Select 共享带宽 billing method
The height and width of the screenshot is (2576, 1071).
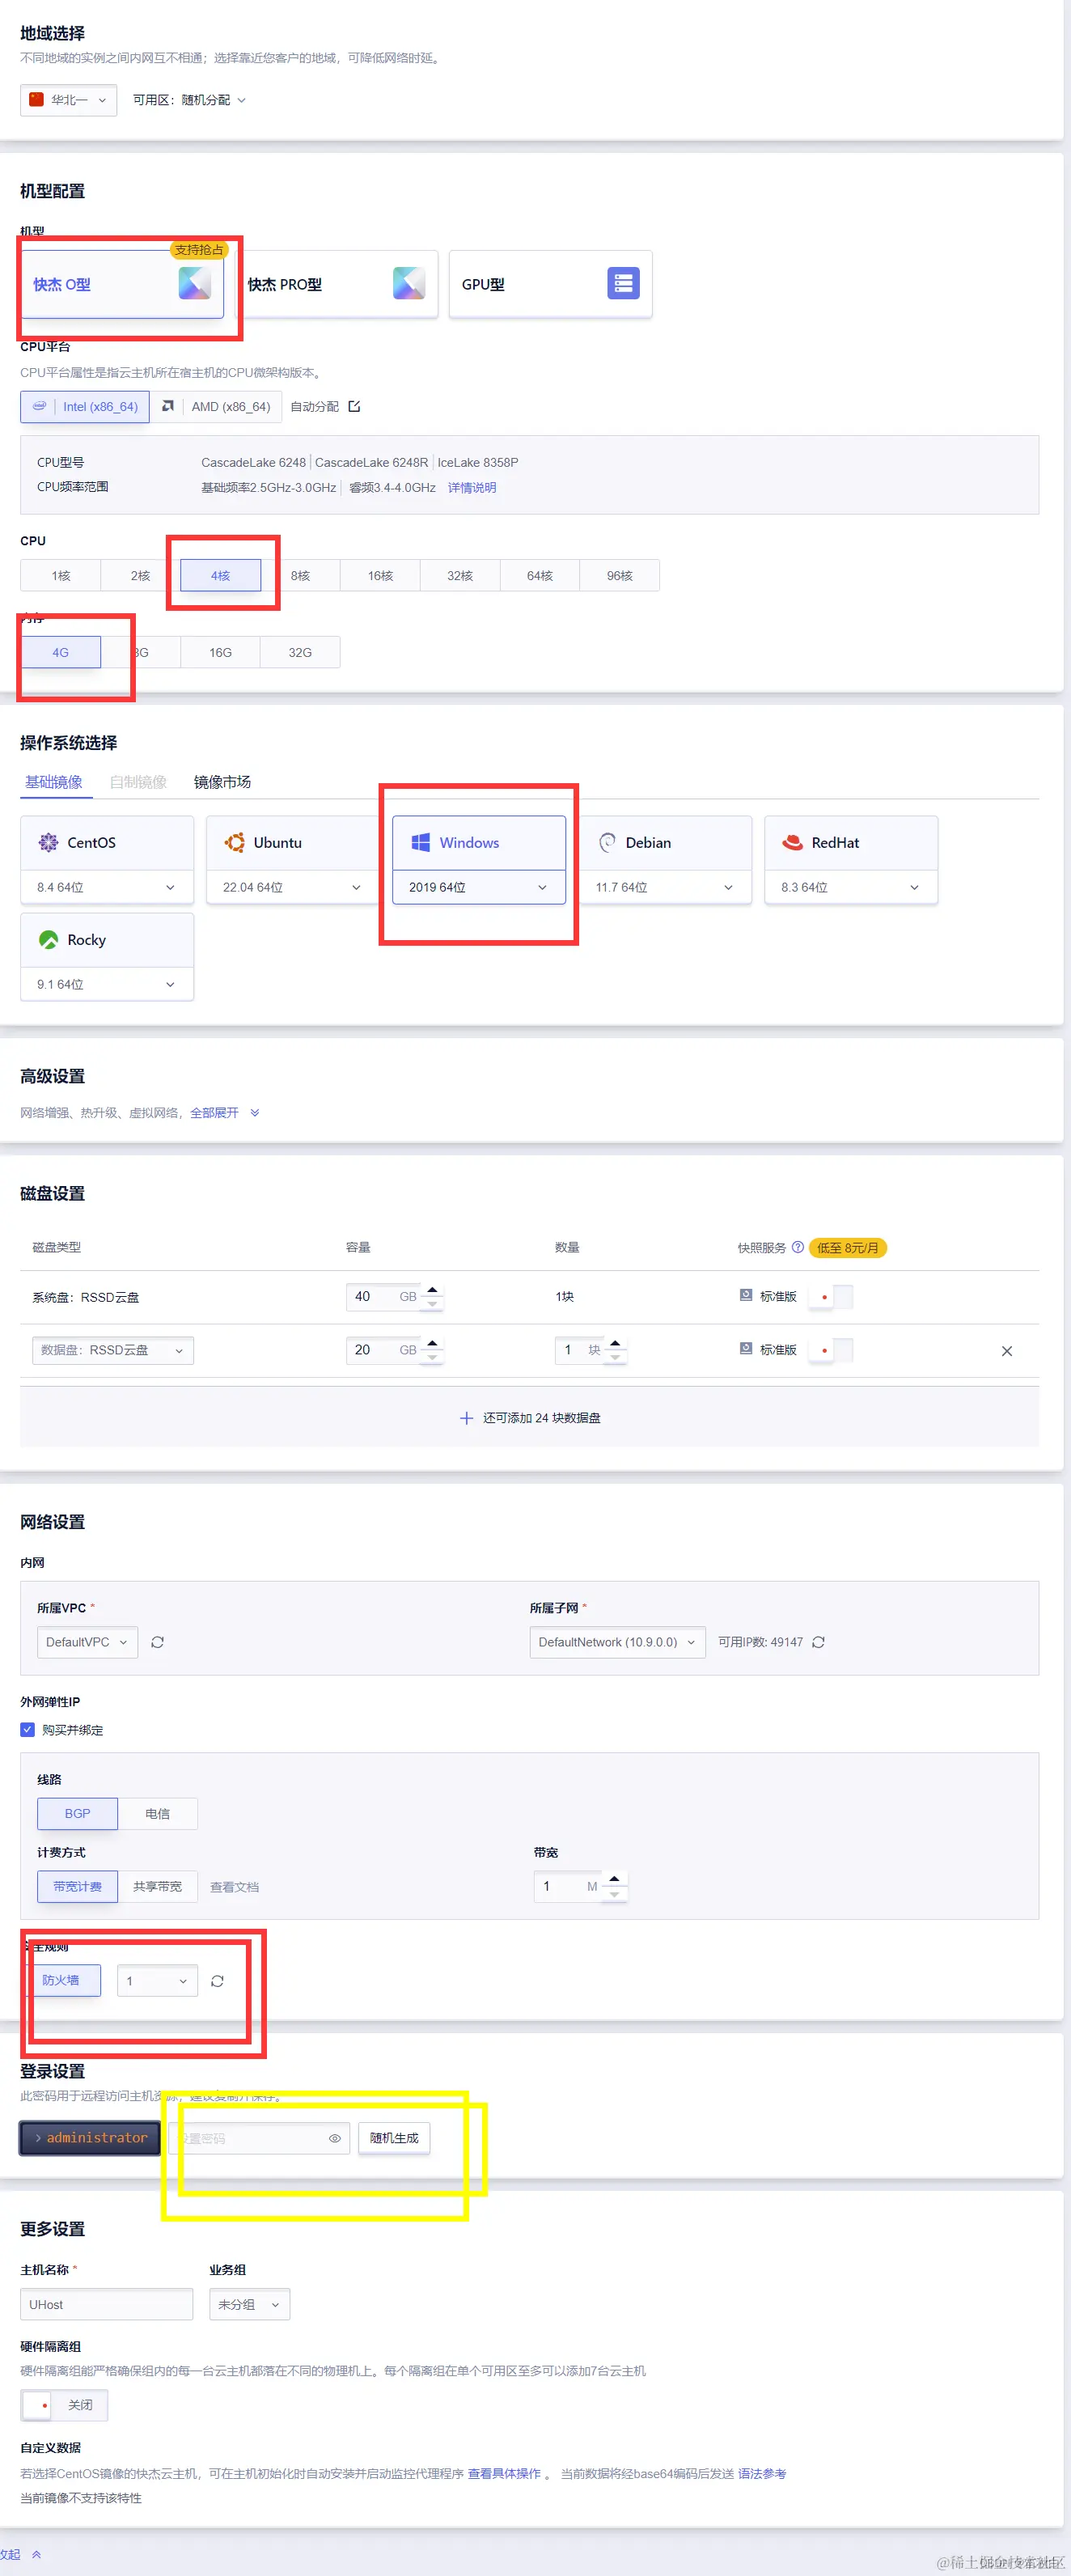(x=157, y=1887)
